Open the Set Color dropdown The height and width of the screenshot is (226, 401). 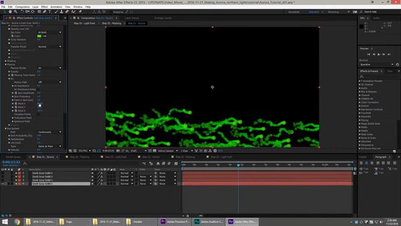pos(49,33)
